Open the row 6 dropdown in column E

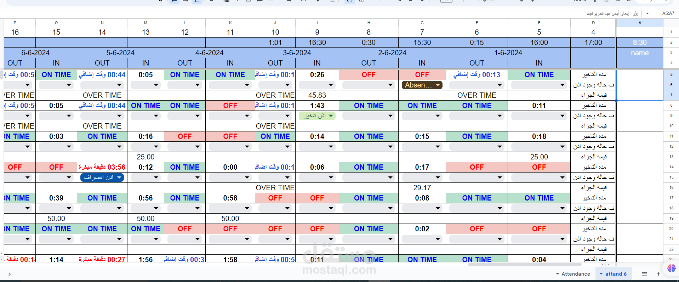pyautogui.click(x=539, y=85)
